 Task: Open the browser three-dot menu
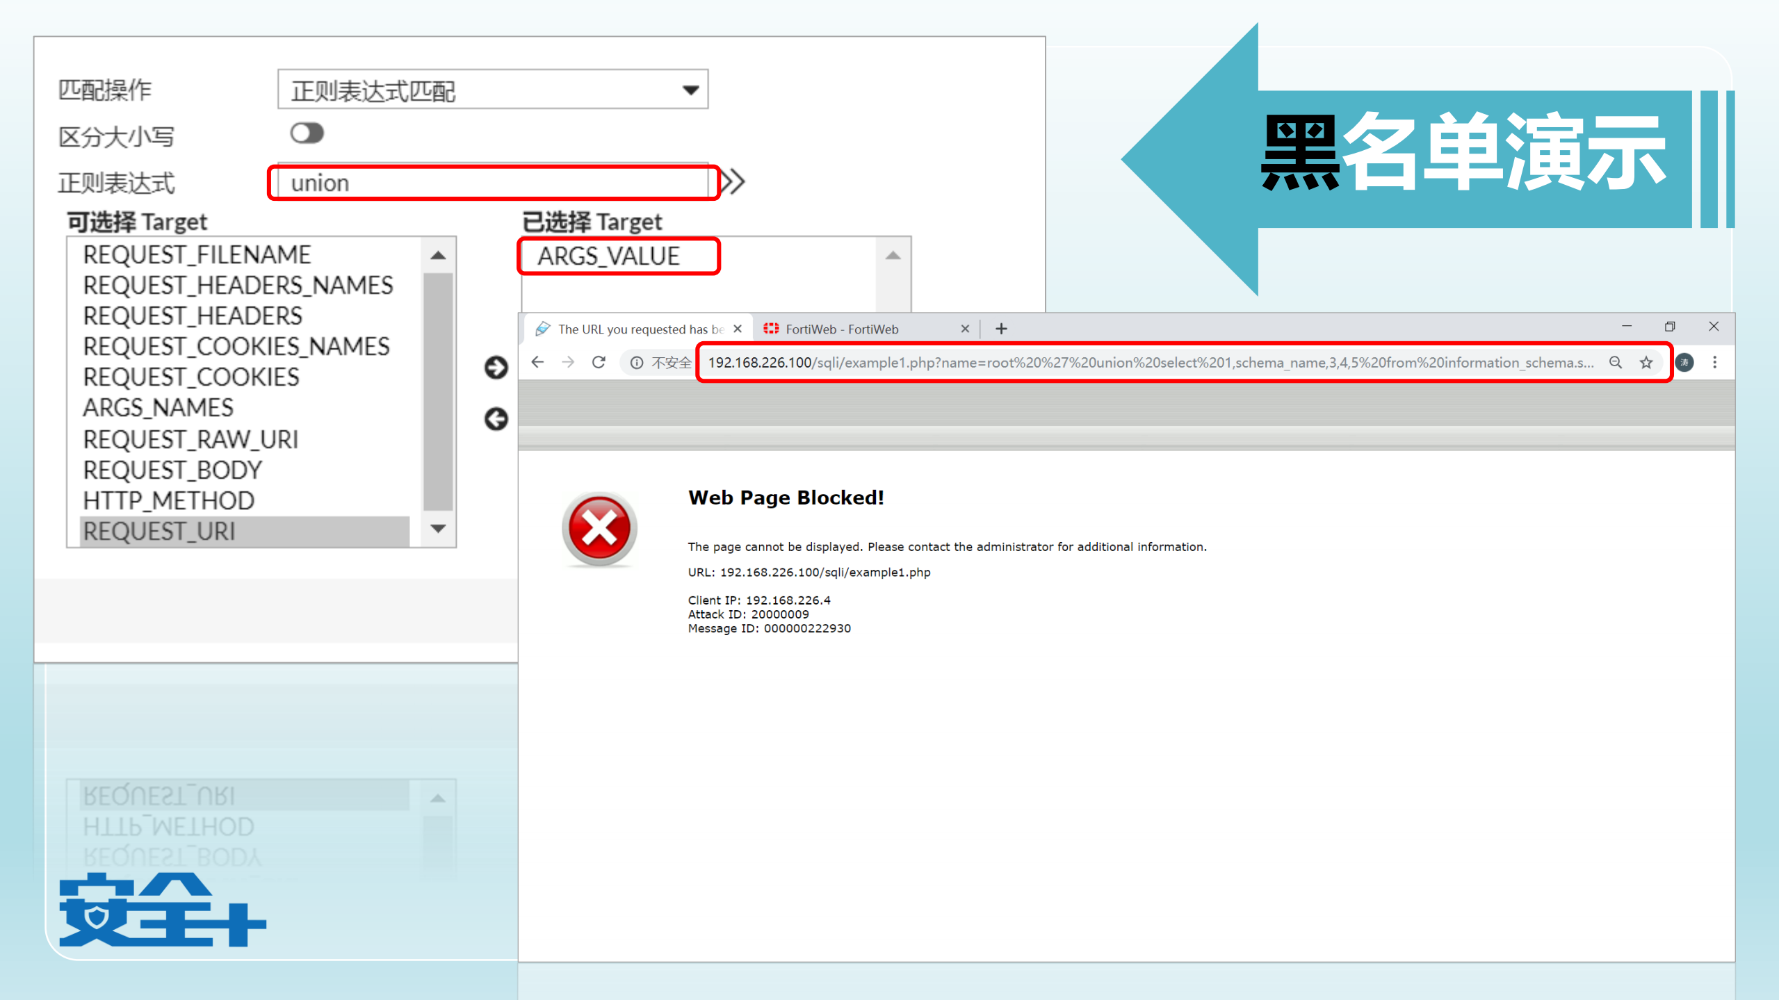tap(1714, 362)
